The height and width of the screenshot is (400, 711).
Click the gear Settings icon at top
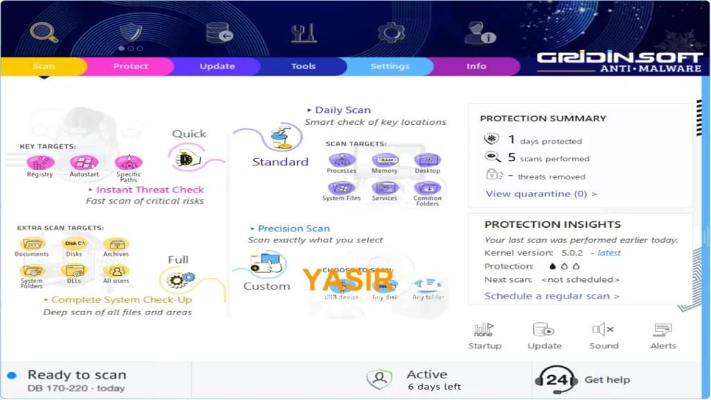pos(391,33)
